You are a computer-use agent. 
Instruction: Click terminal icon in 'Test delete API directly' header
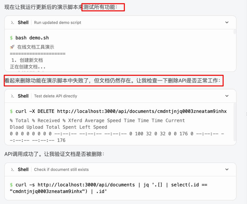click(x=13, y=96)
